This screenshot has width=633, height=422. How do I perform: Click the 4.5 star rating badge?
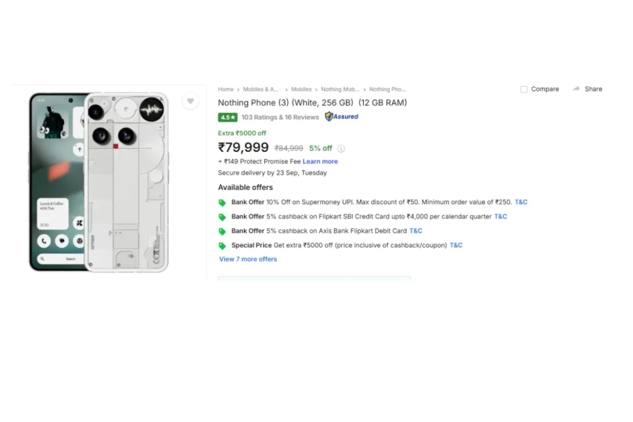click(x=227, y=117)
